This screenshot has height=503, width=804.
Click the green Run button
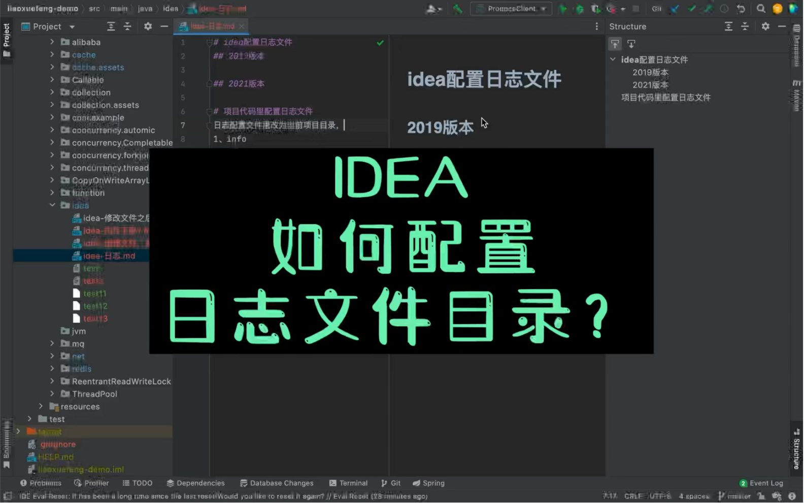pyautogui.click(x=563, y=9)
